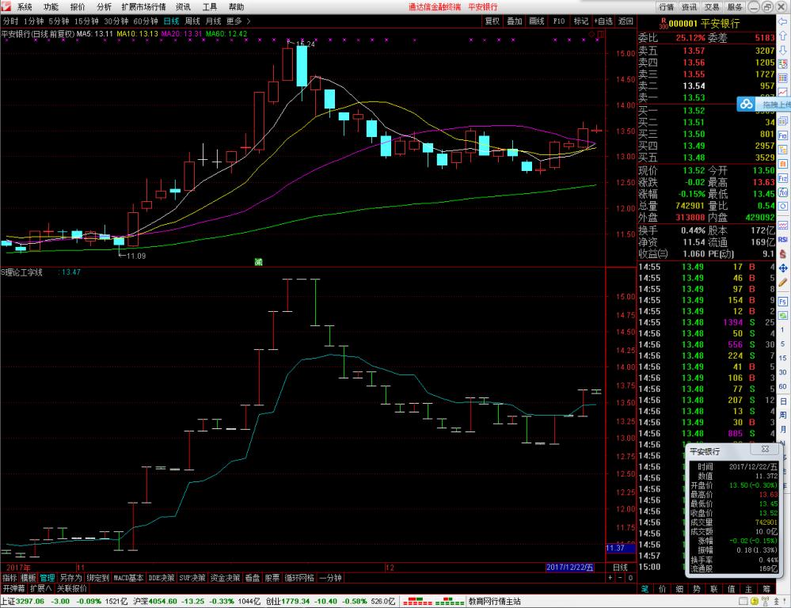Switch to the 60分钟 period tab
The height and width of the screenshot is (608, 791).
[x=146, y=21]
